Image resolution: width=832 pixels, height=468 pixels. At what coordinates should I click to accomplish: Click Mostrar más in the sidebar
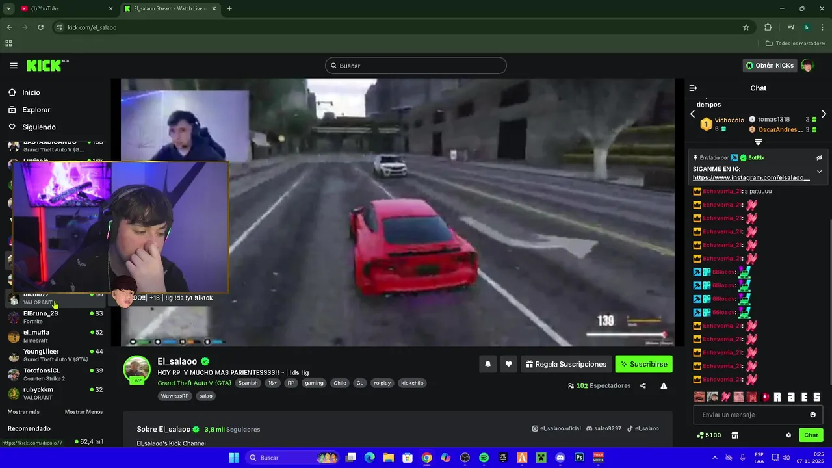tap(23, 412)
